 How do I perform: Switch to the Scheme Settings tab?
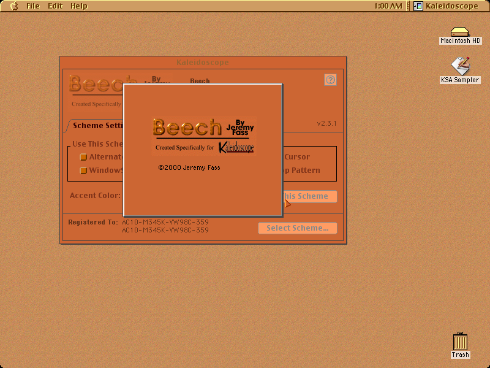point(96,126)
